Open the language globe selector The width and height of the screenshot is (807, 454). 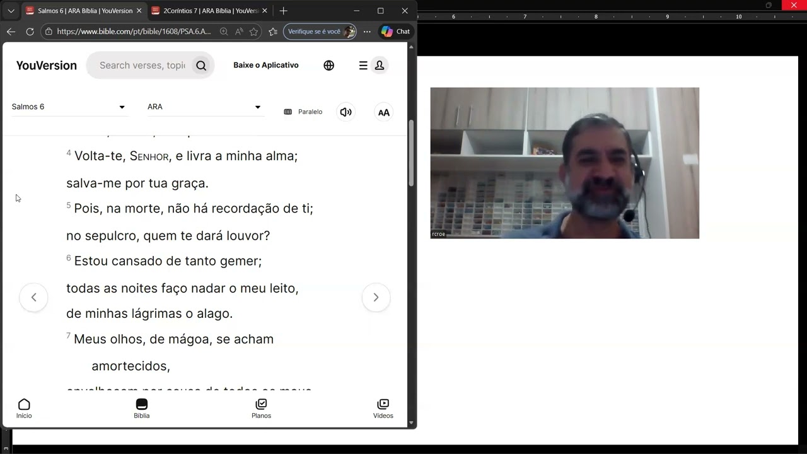329,65
